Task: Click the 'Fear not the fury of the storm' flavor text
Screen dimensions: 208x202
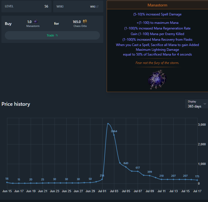Action: pyautogui.click(x=157, y=63)
